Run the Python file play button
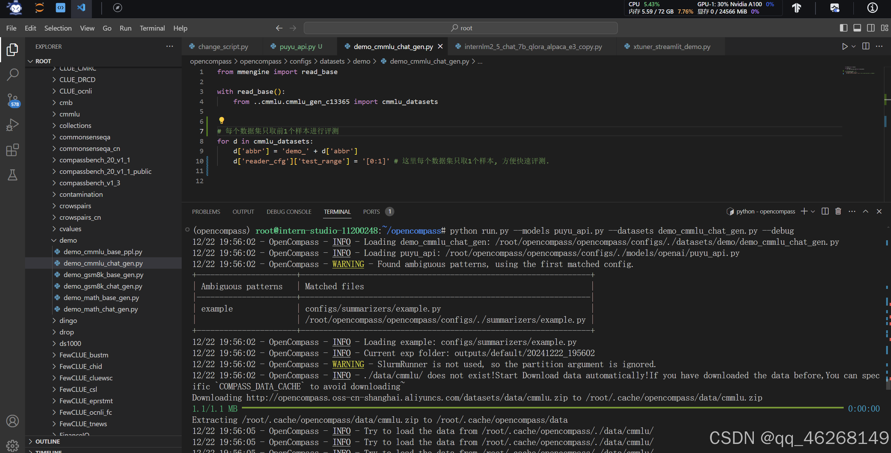This screenshot has height=453, width=891. (844, 47)
